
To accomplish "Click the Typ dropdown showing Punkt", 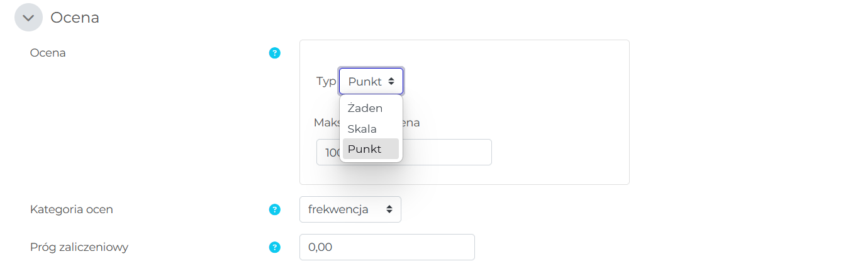I will pyautogui.click(x=371, y=81).
